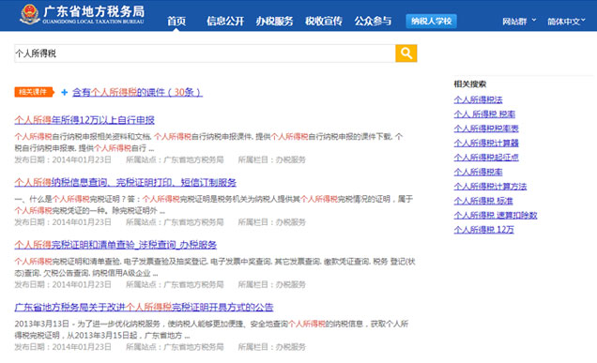Viewport: 597px width, 363px height.
Task: Open the 信息公开 menu
Action: tap(225, 21)
